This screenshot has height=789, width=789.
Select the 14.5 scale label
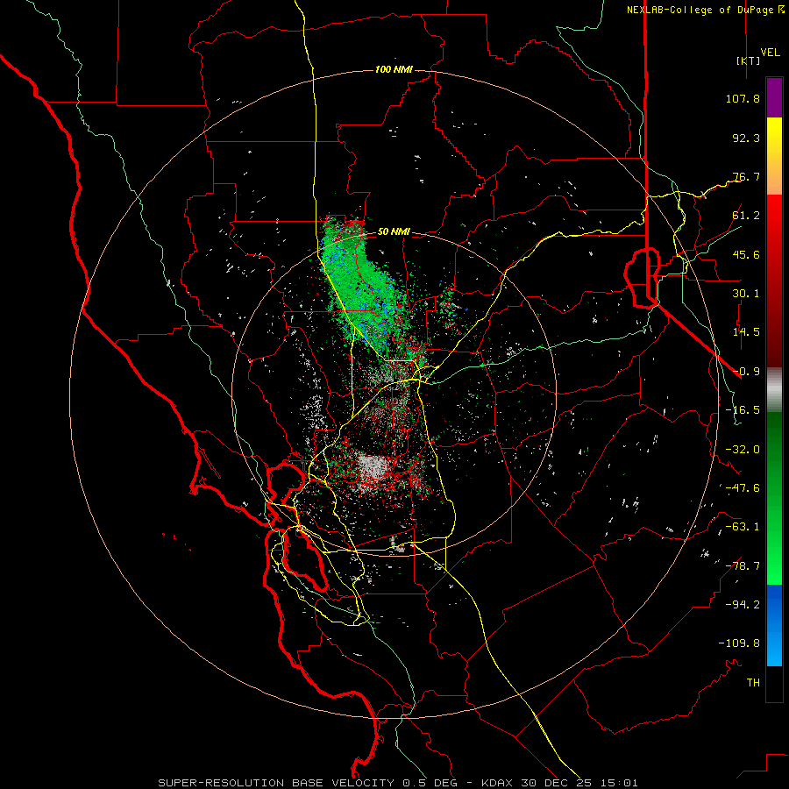coord(746,332)
